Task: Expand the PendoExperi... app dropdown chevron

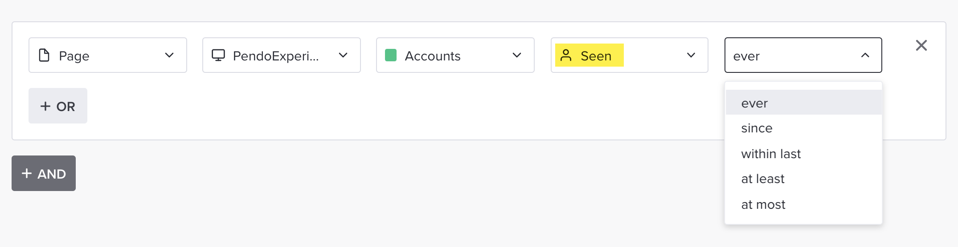Action: pos(343,55)
